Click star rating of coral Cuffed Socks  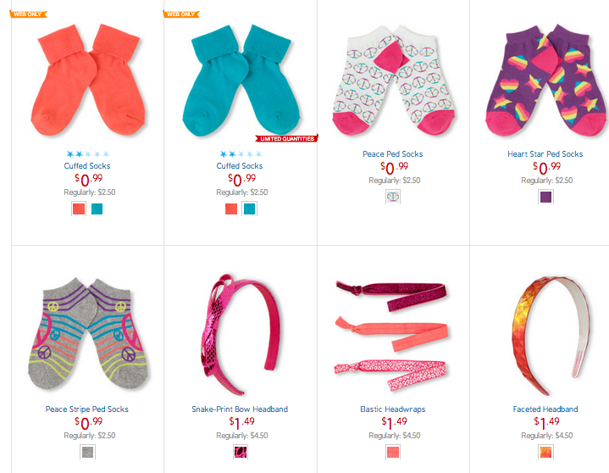tap(88, 154)
